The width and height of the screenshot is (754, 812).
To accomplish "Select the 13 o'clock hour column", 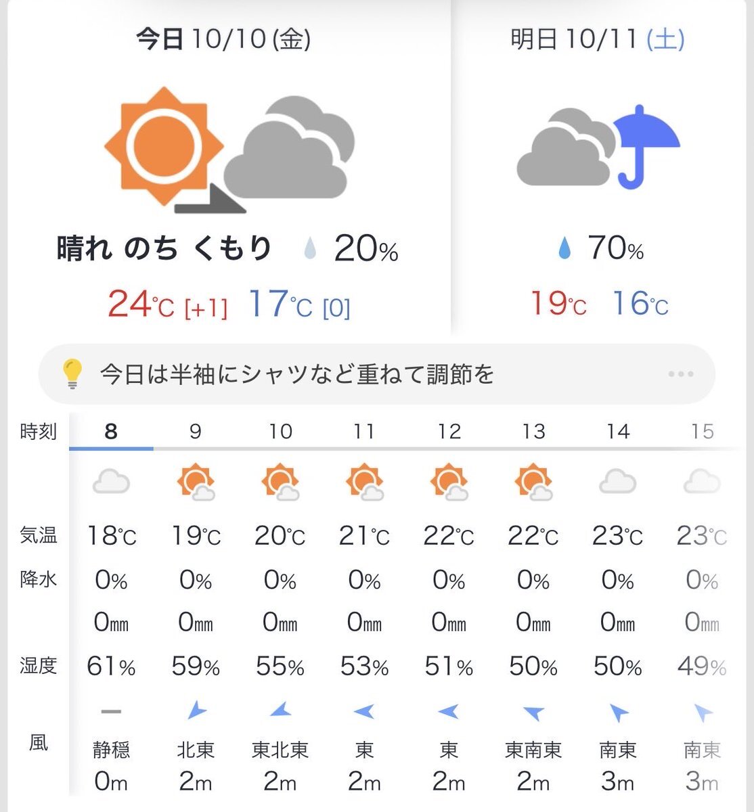I will (x=533, y=431).
